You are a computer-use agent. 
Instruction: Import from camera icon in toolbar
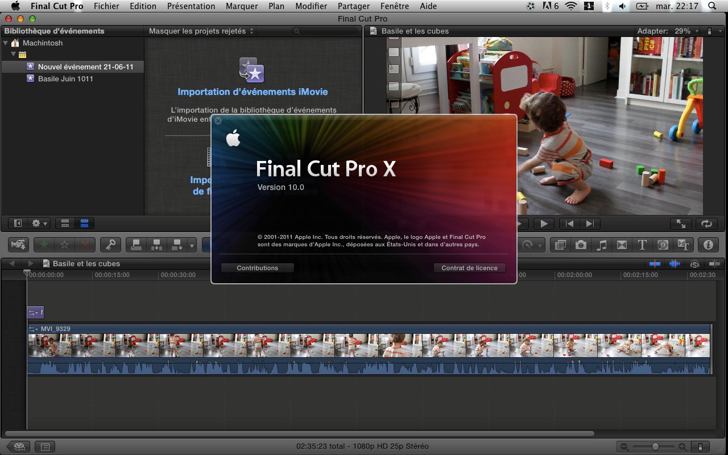18,245
